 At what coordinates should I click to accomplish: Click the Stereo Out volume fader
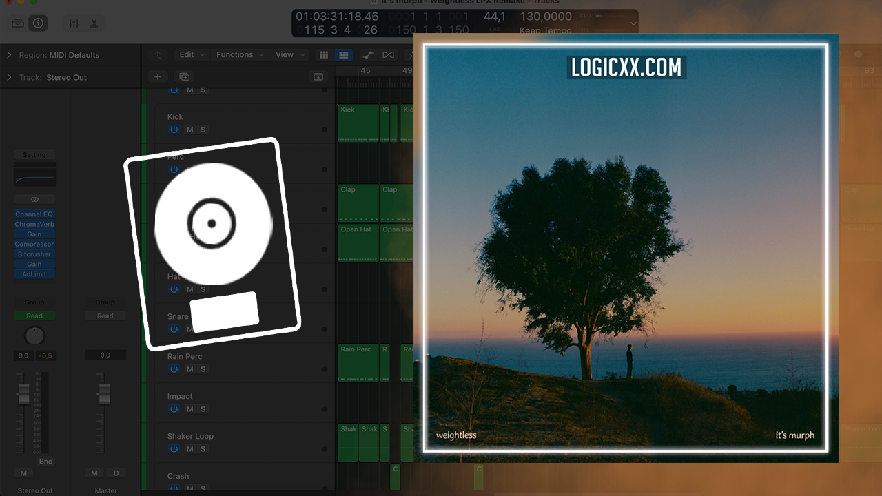(x=23, y=394)
